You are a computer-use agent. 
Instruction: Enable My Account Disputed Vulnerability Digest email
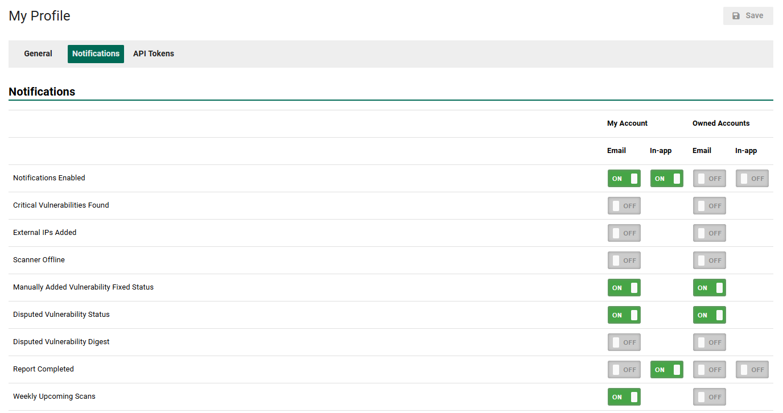point(624,342)
